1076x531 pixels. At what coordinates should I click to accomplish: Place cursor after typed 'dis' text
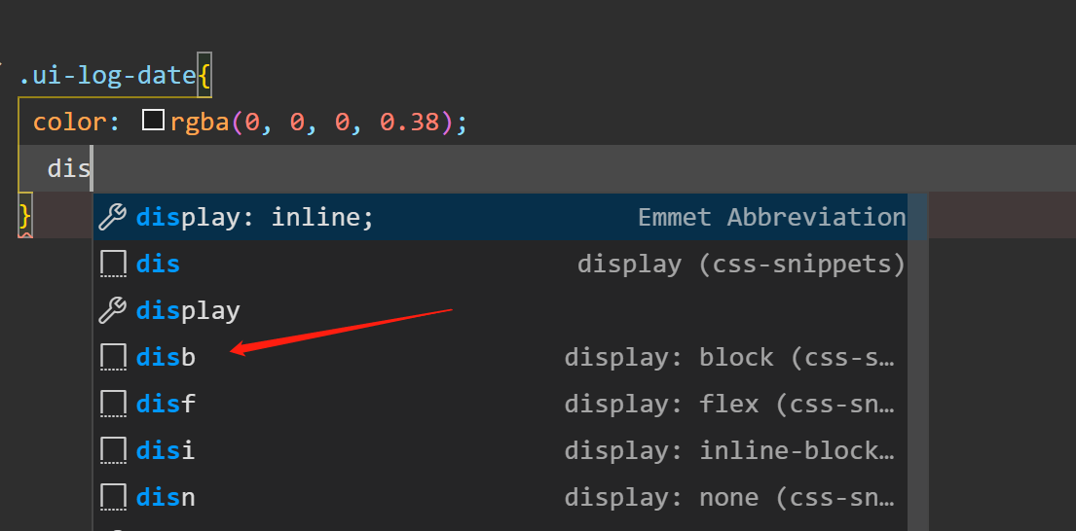click(92, 168)
